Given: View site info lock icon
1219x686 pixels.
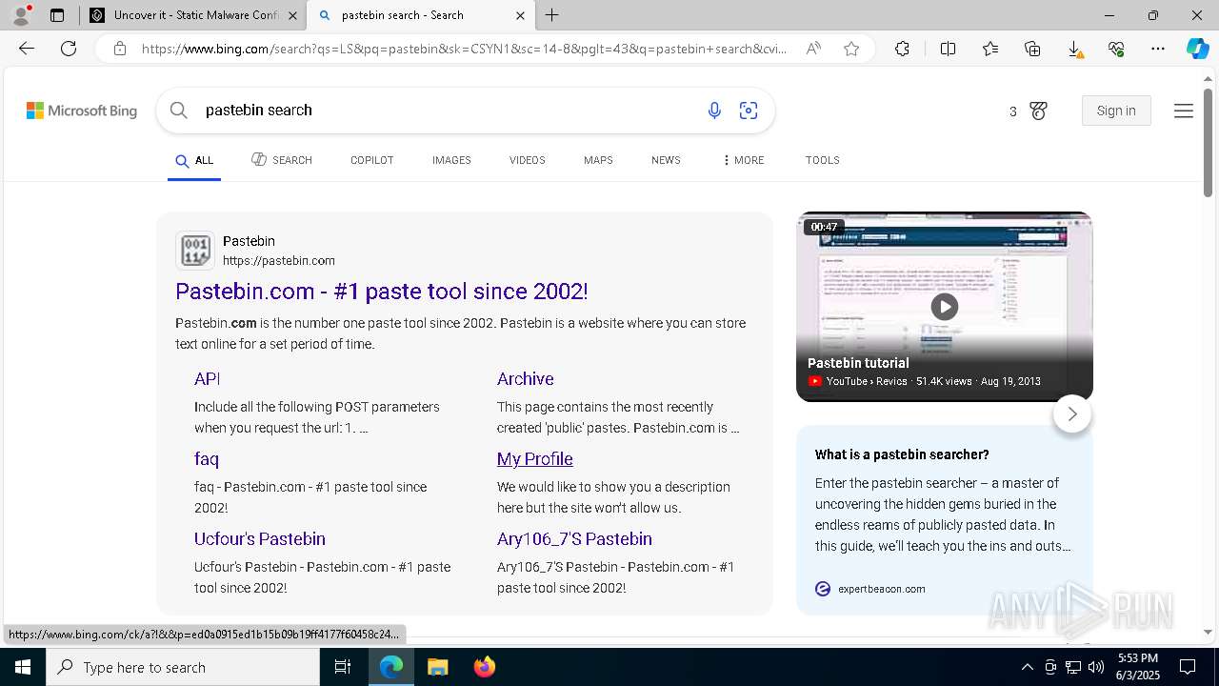Looking at the screenshot, I should (120, 49).
